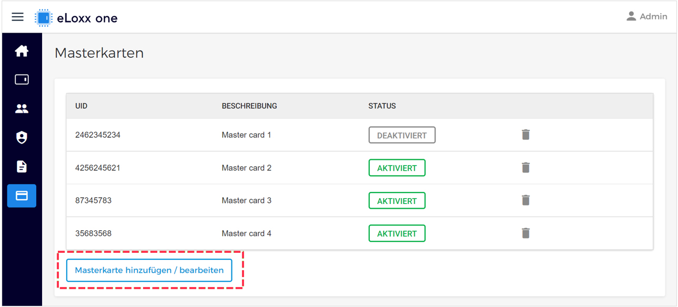Click Masterkarte hinzufügen / bearbeiten button
The image size is (678, 307).
point(149,270)
